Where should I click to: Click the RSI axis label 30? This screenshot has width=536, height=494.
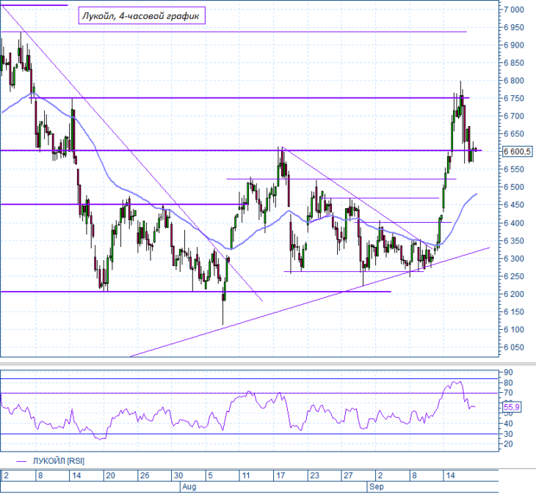point(508,434)
